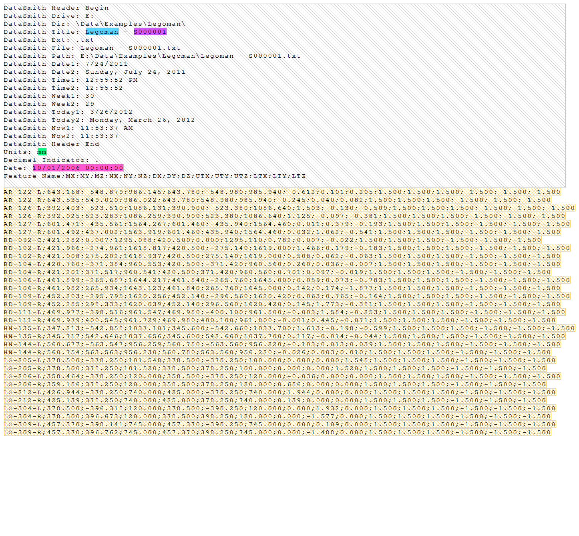Select the AR-122-L data row
The image size is (579, 536).
282,192
